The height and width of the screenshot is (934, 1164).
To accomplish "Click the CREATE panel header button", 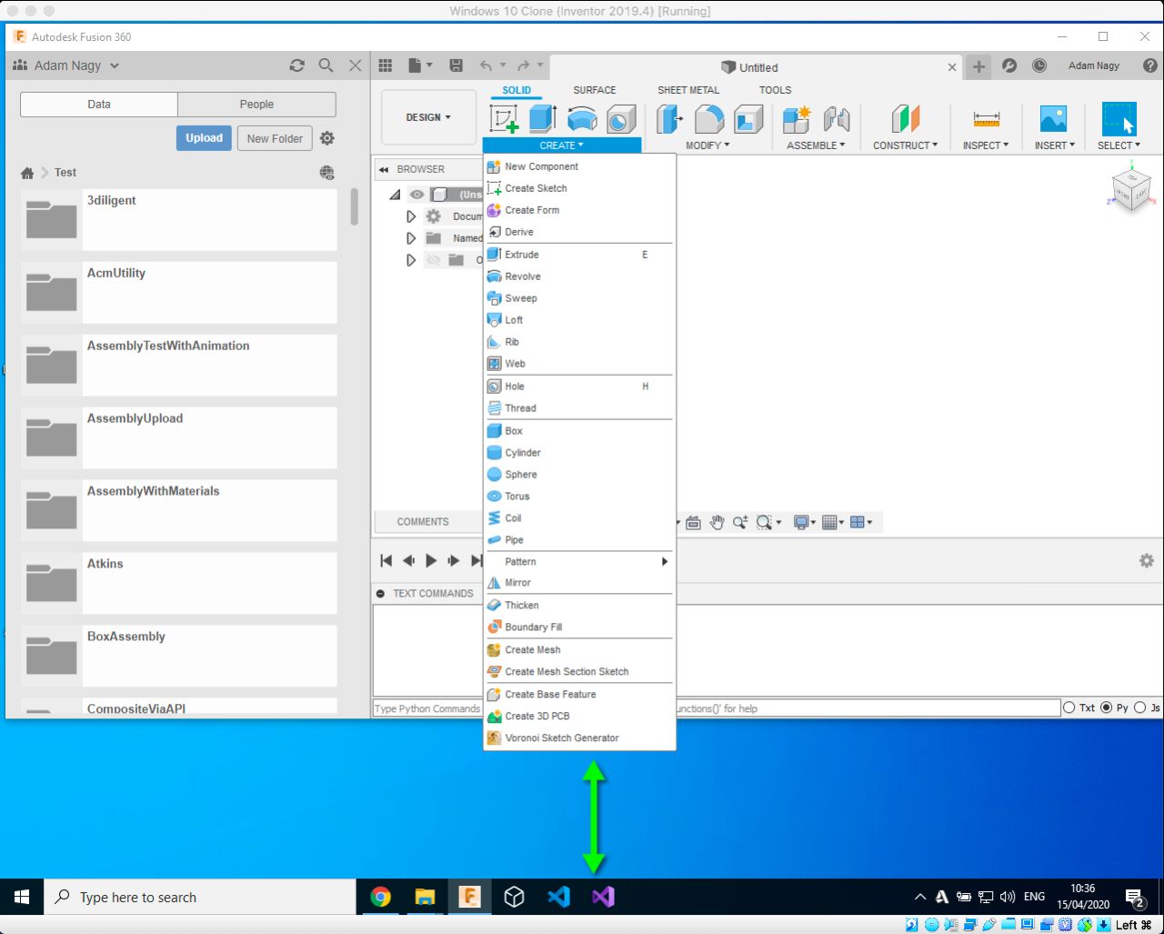I will coord(562,146).
